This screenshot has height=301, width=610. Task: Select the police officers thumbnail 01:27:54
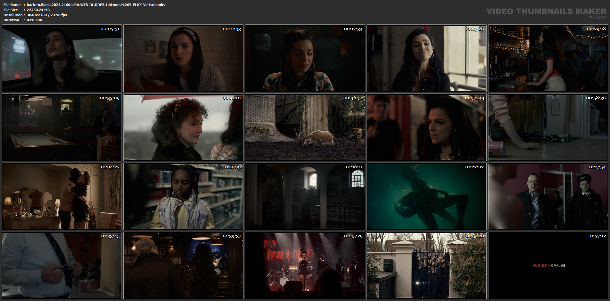coord(548,196)
